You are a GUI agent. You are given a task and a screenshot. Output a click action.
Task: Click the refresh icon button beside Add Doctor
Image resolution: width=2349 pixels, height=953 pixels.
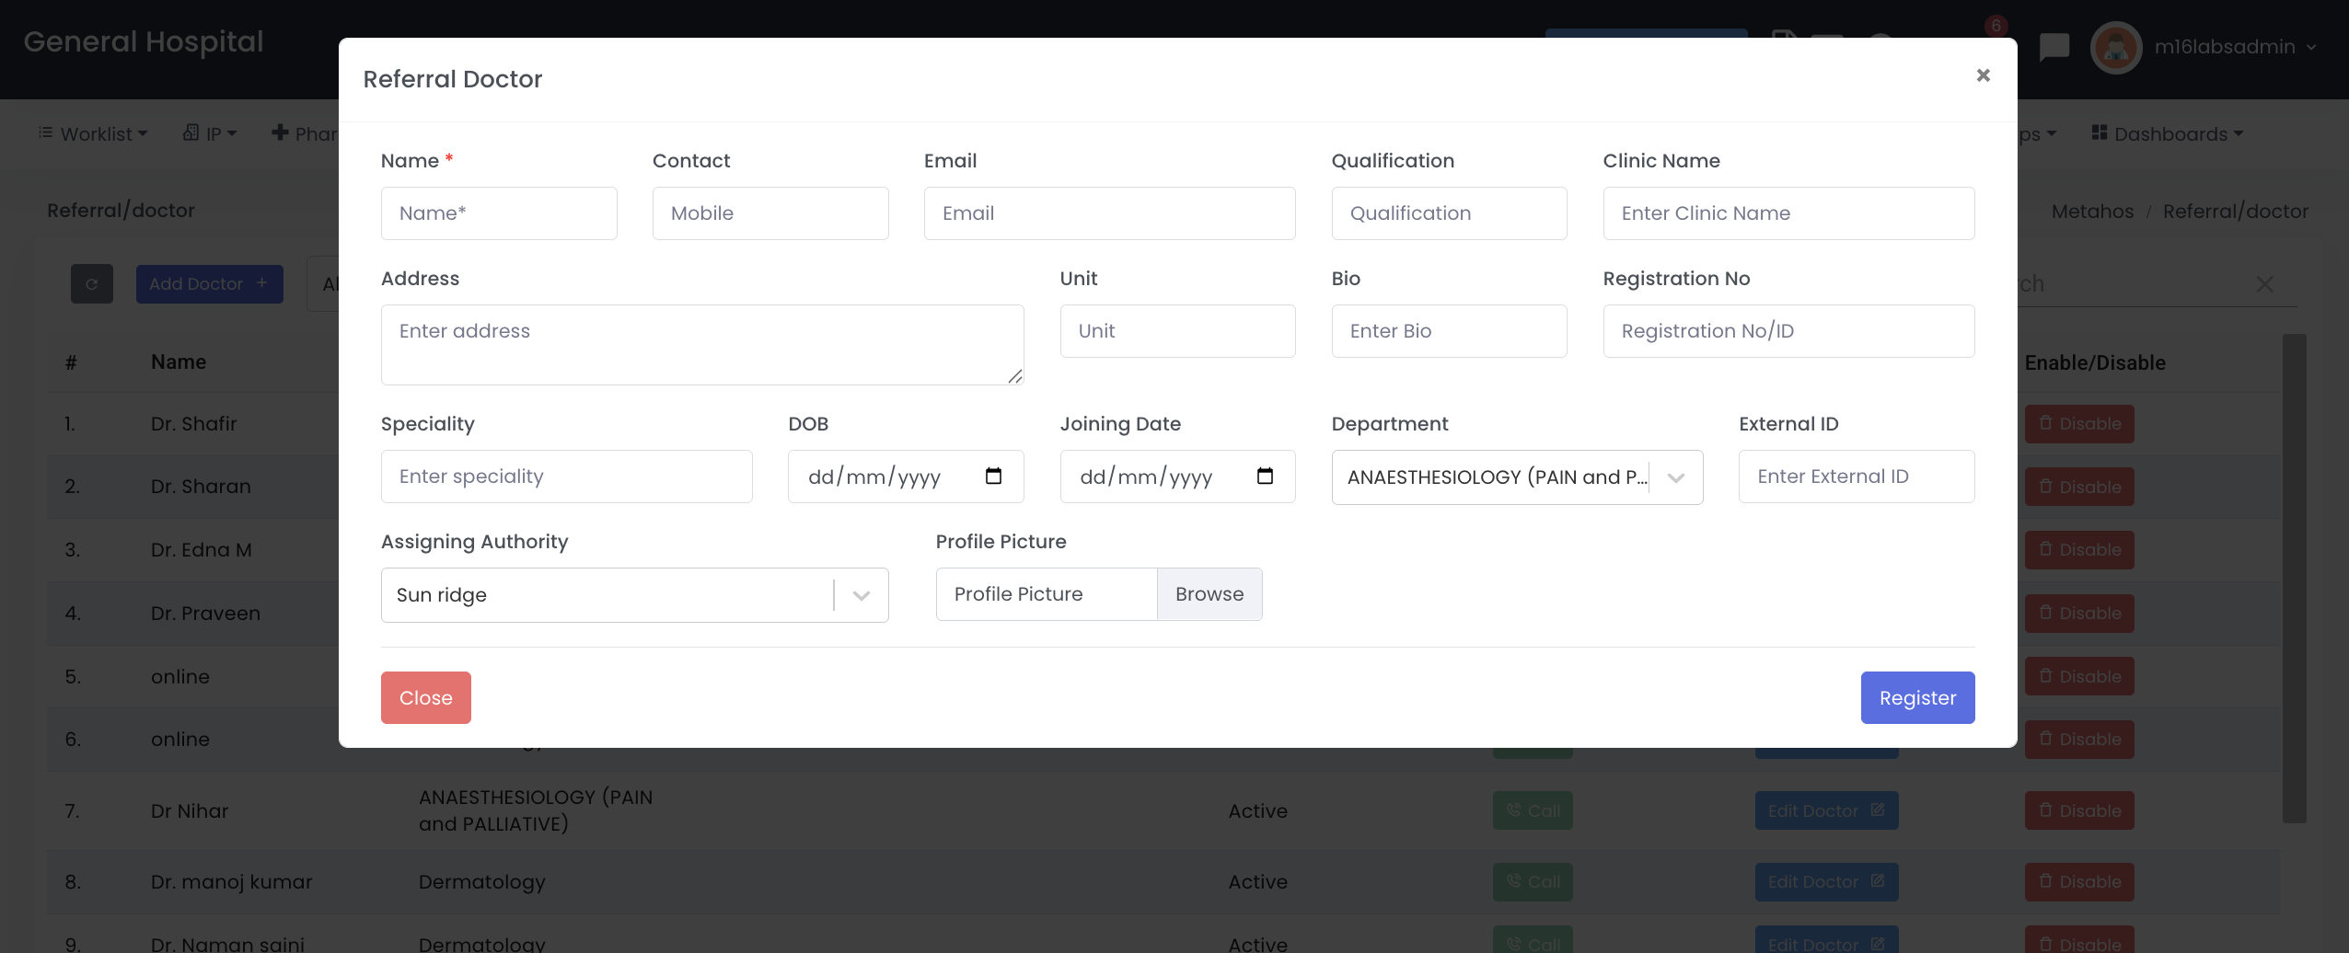point(92,284)
